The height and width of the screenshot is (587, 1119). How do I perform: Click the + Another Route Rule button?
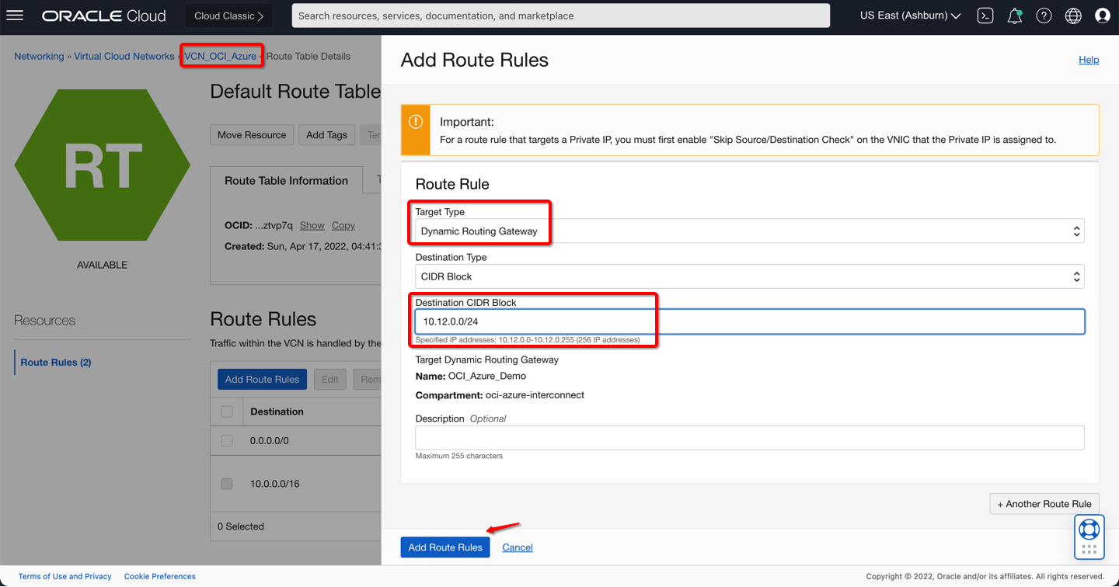[1044, 504]
